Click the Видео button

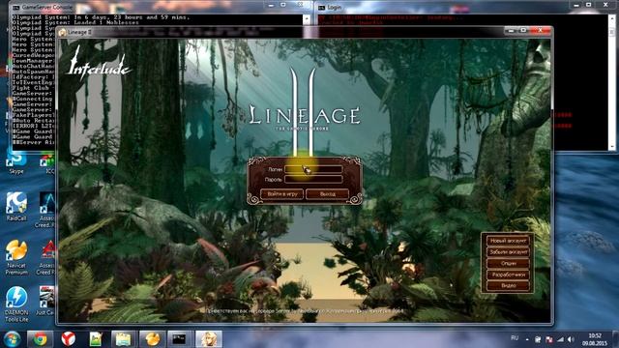(508, 285)
